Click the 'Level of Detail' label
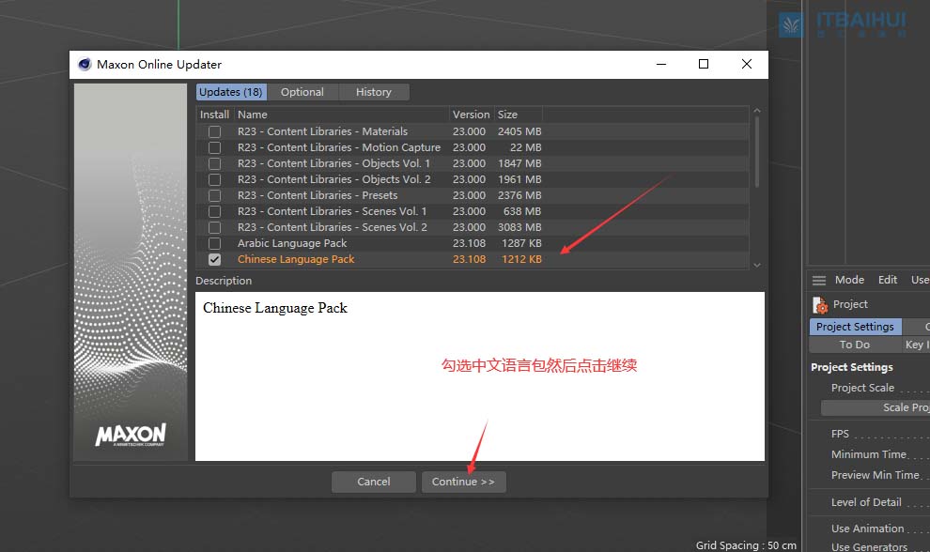The image size is (930, 552). [x=866, y=503]
